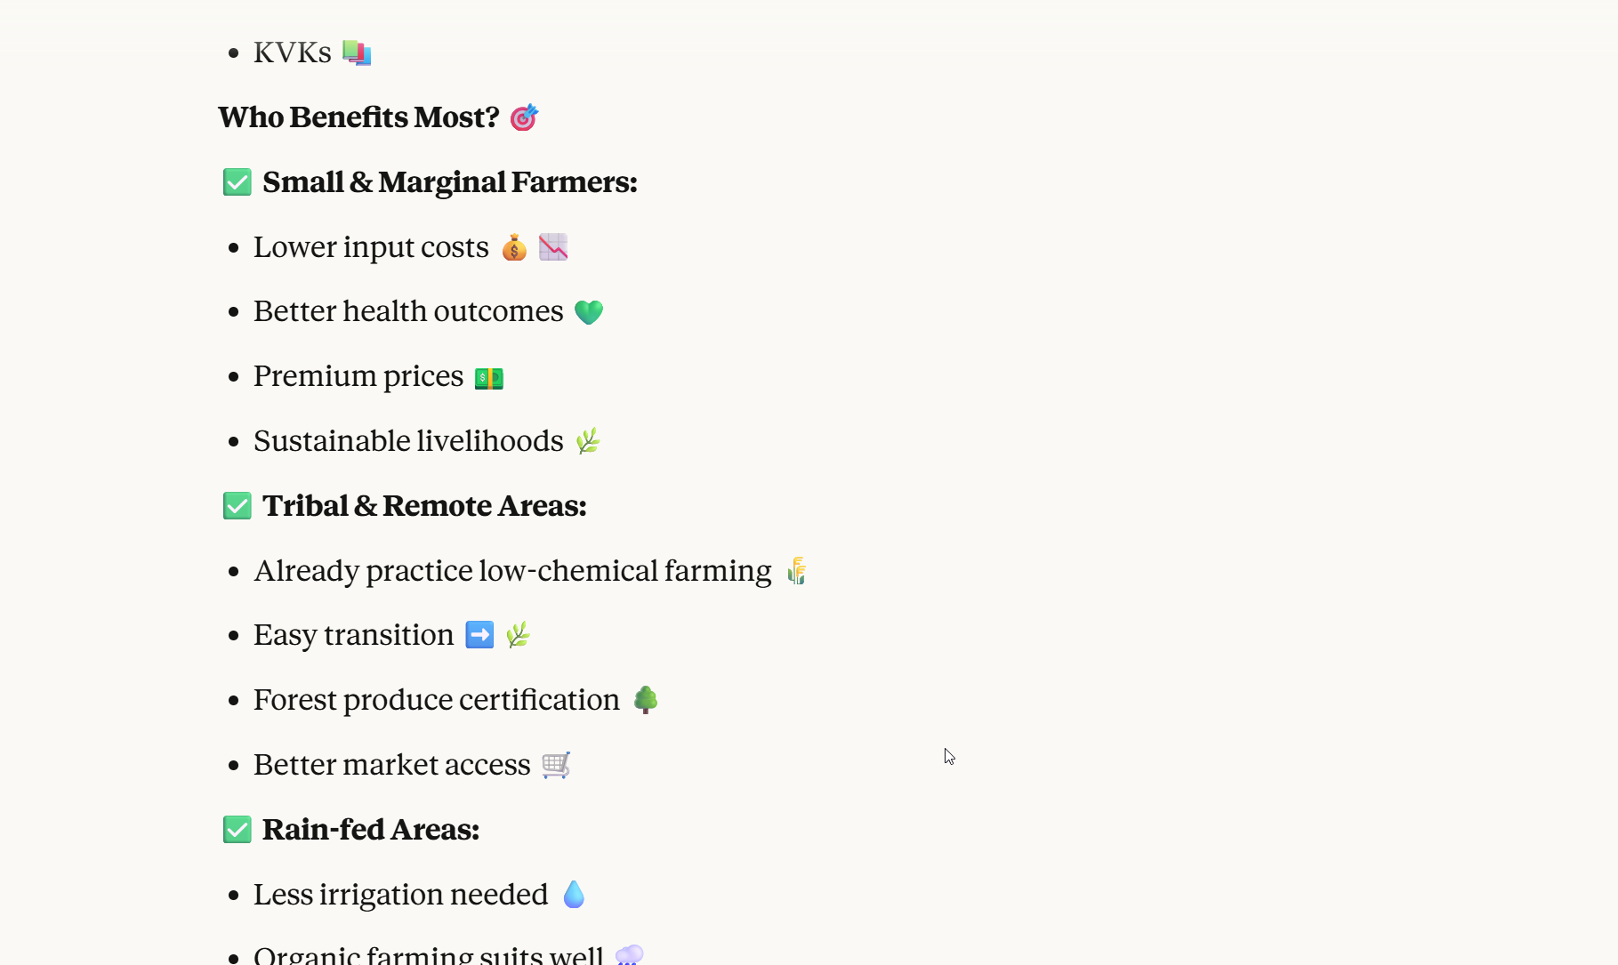
Task: Click the shopping cart emoji
Action: tap(556, 765)
